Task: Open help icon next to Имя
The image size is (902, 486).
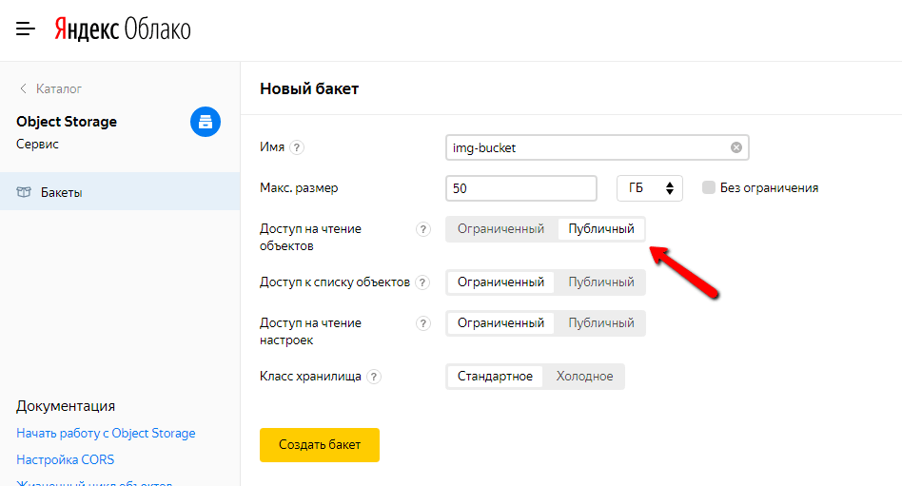Action: [297, 147]
